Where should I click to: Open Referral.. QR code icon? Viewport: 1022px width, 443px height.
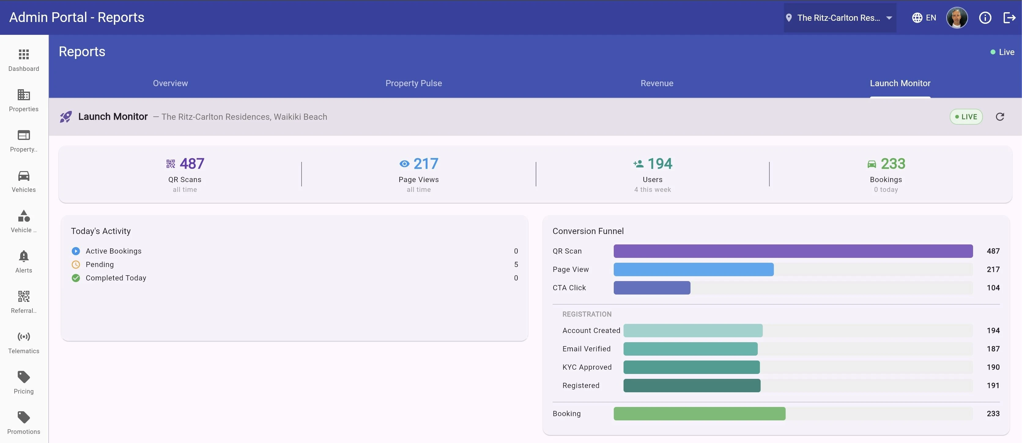click(24, 296)
